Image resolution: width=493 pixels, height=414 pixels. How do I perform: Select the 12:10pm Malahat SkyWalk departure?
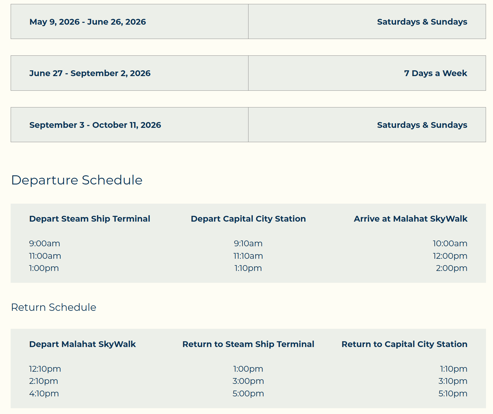click(x=45, y=369)
